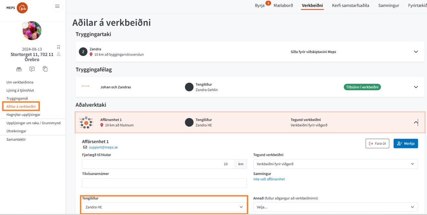Click location pin beside byggingarvöruverslun distance
427x215 pixels.
[91, 54]
